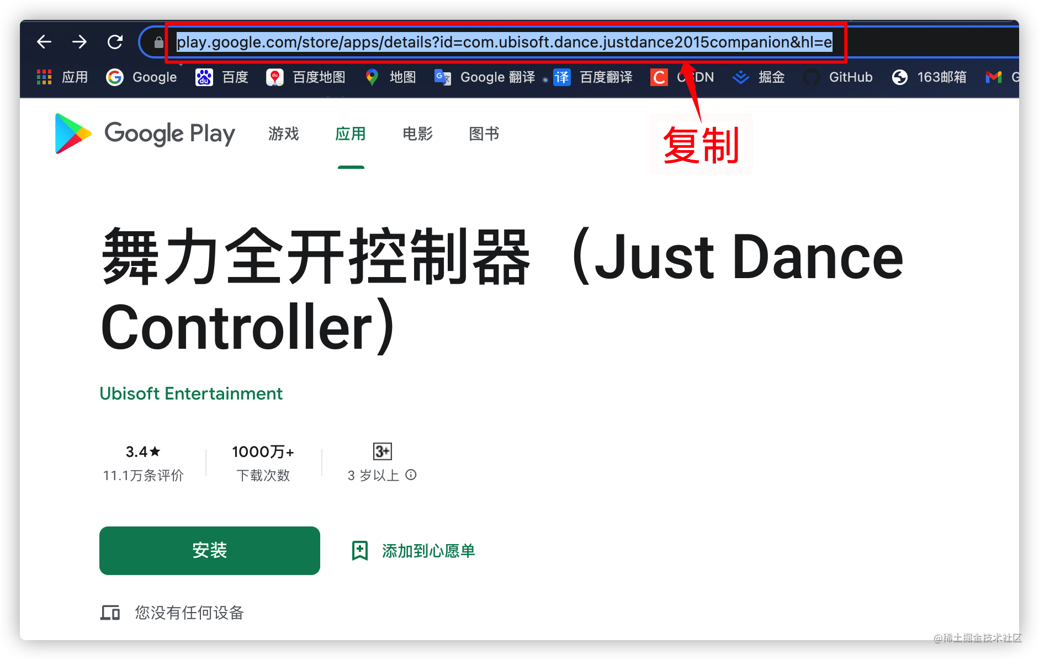The height and width of the screenshot is (660, 1039).
Task: Open the Google bookmark
Action: click(141, 77)
